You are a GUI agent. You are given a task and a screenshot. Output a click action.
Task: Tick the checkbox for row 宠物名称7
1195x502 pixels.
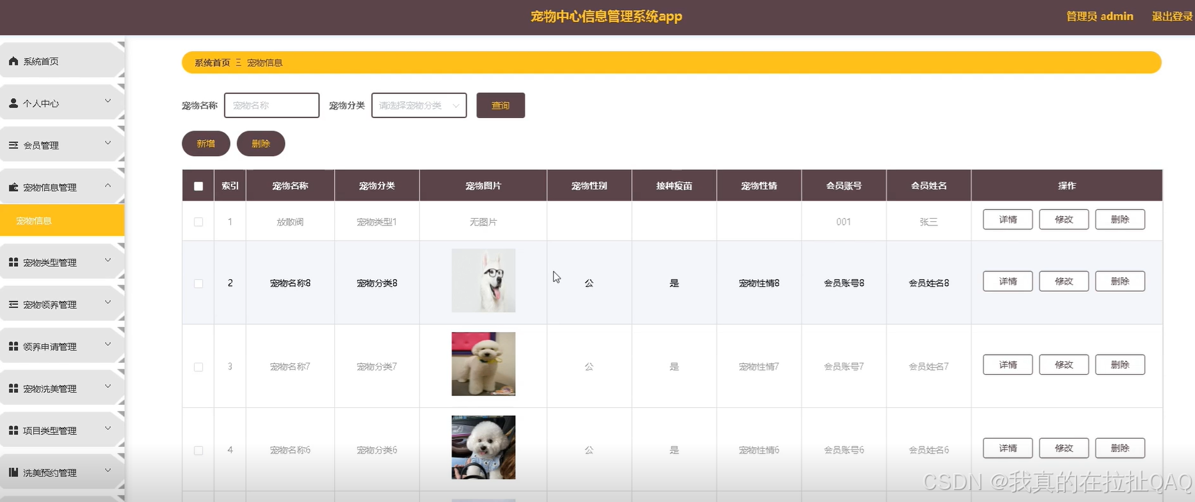click(x=198, y=367)
